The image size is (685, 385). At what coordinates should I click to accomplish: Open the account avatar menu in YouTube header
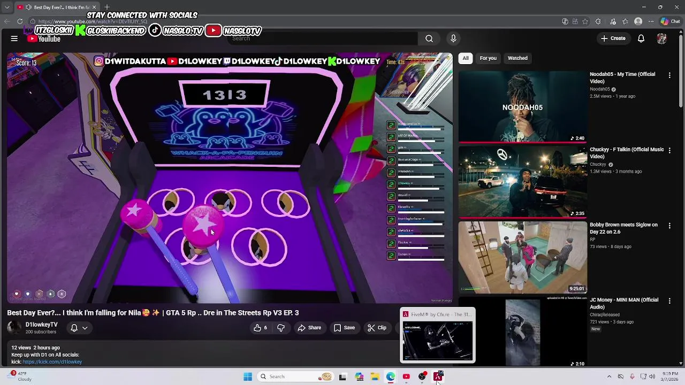(662, 38)
